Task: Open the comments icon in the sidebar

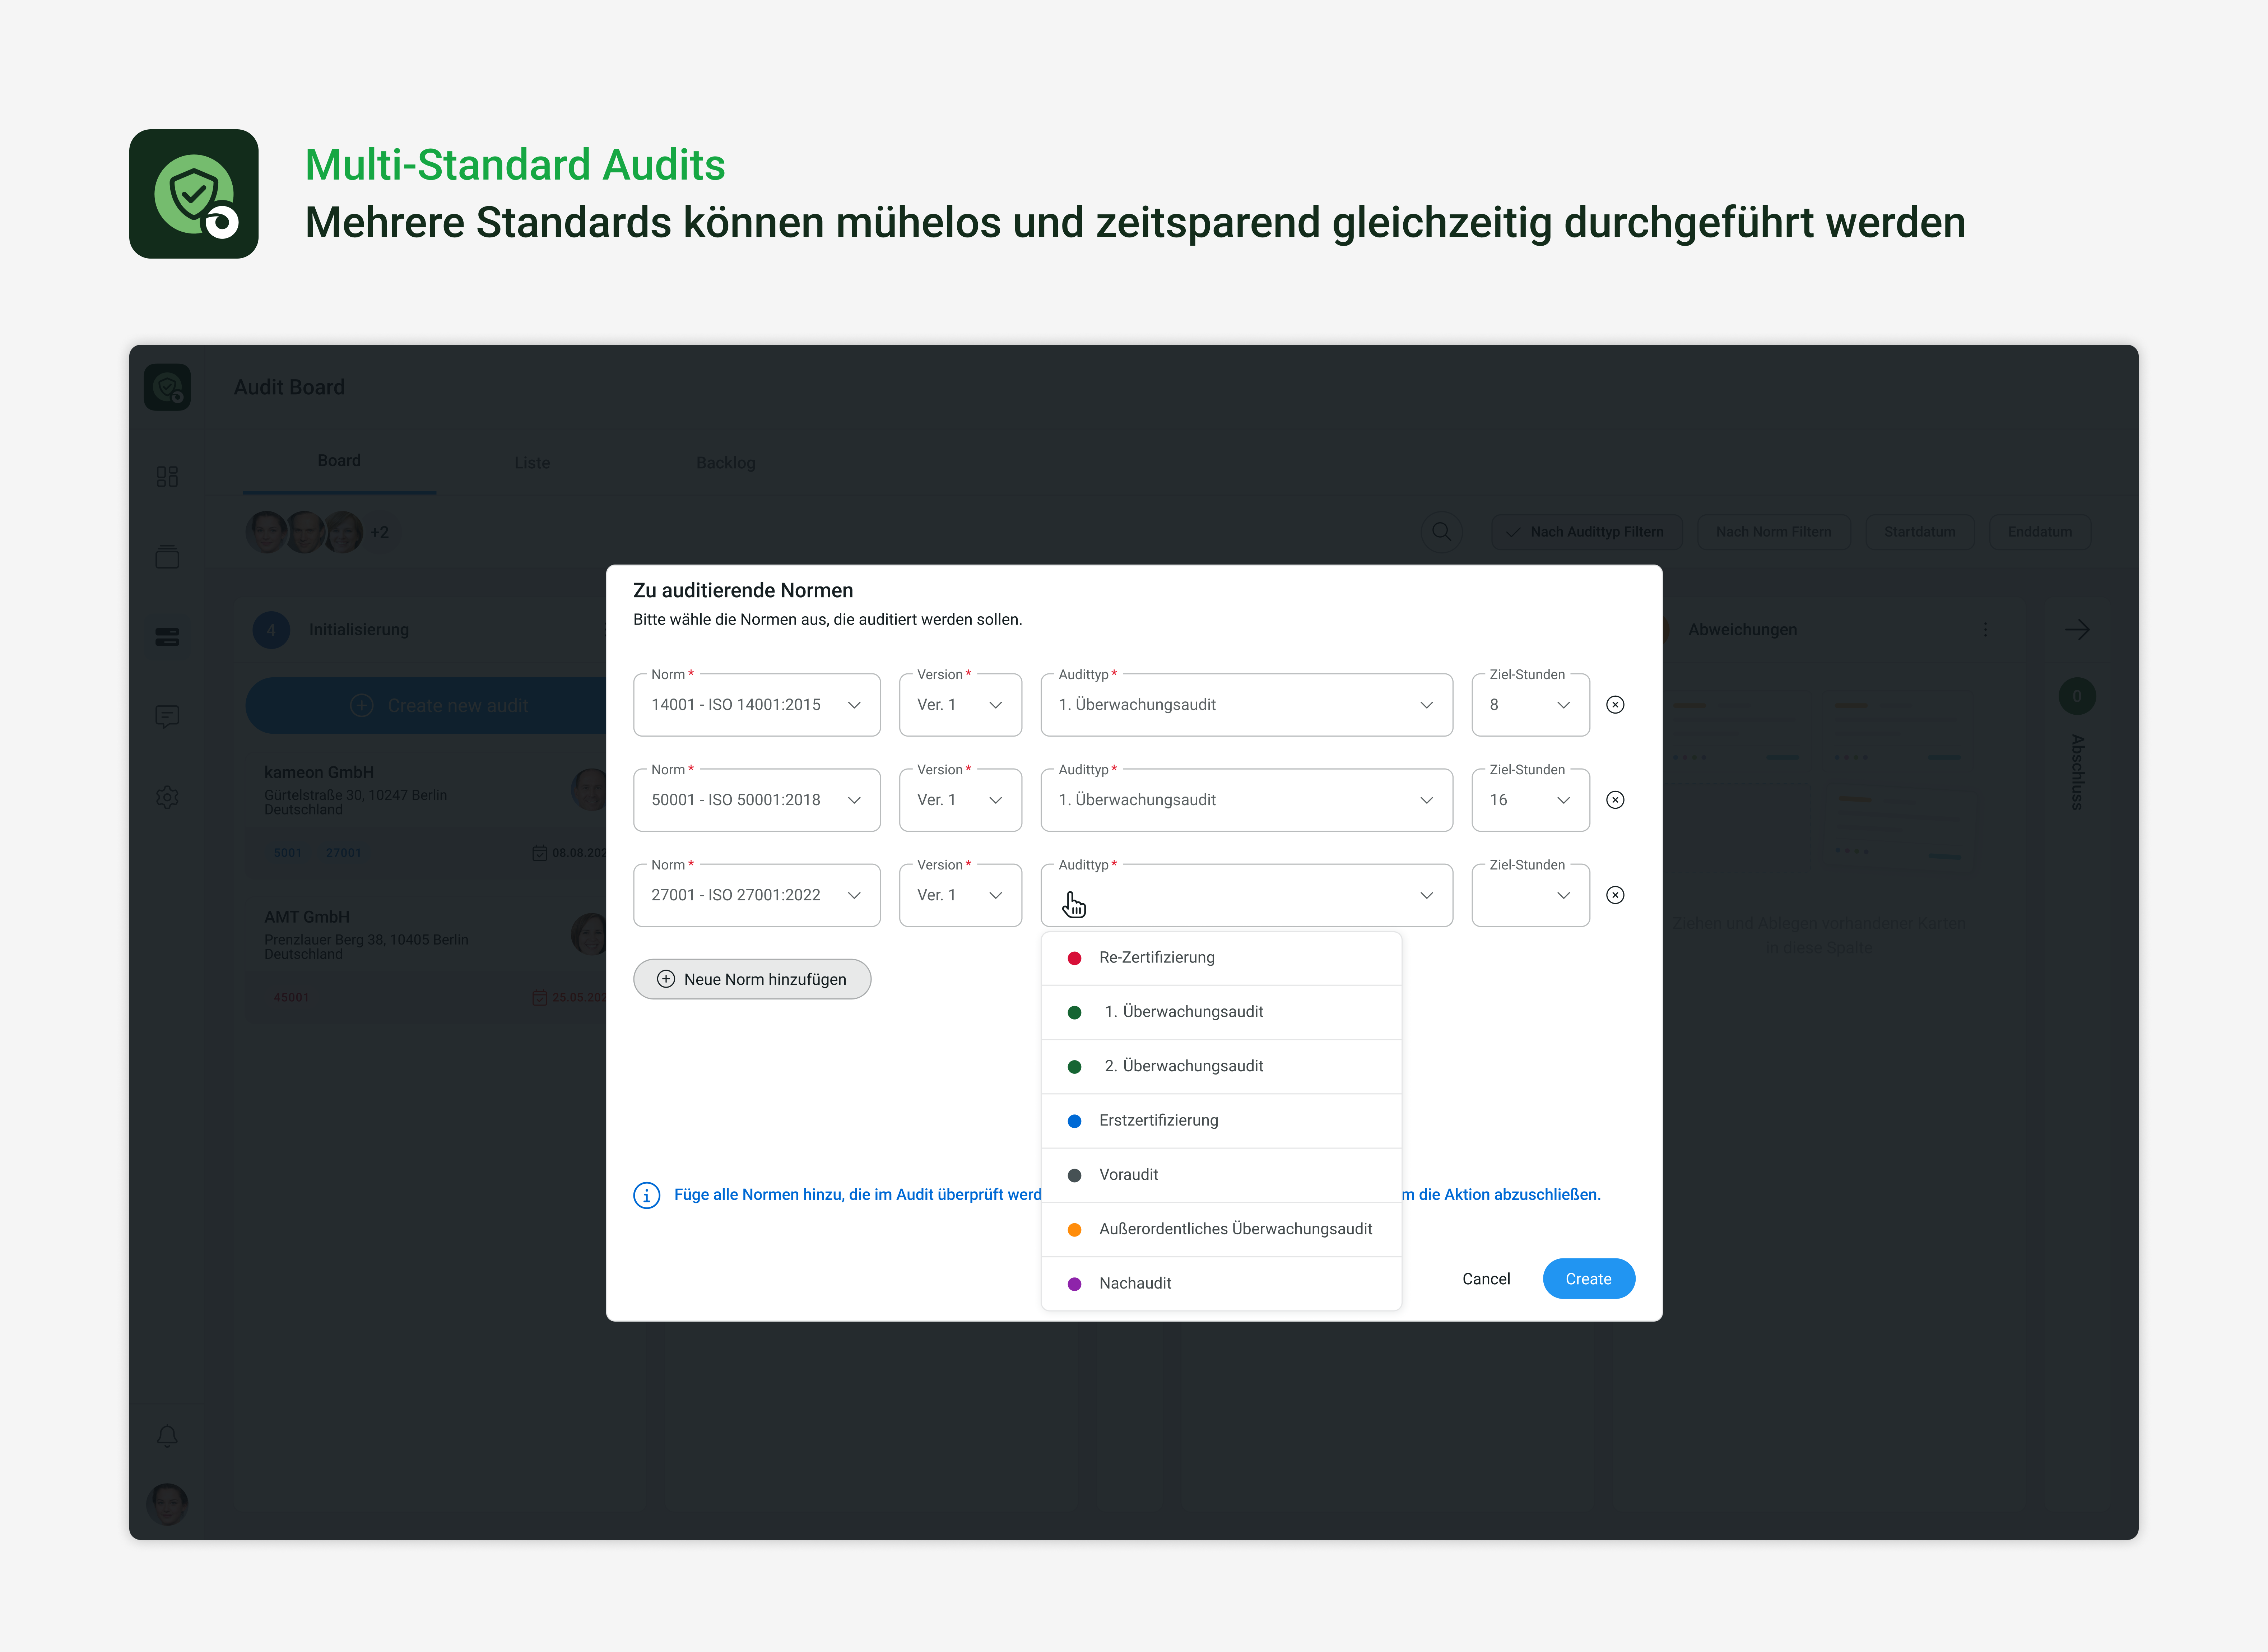Action: (x=167, y=716)
